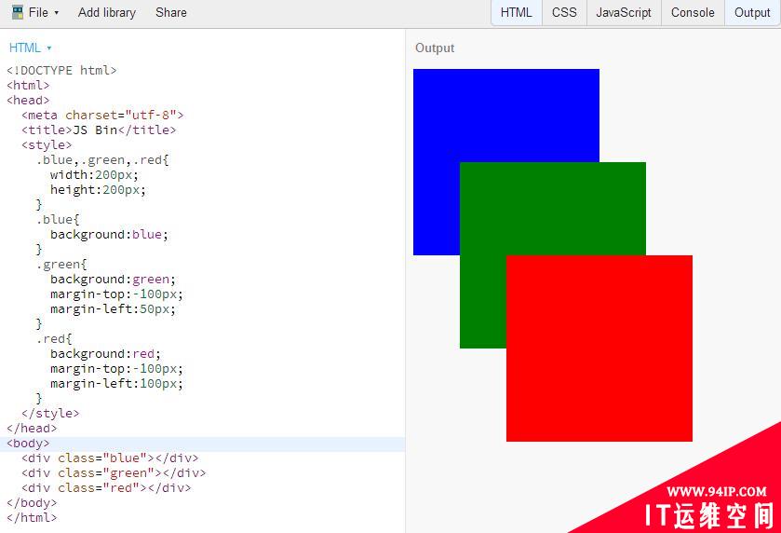Click the div class="blue" line
The height and width of the screenshot is (533, 781).
110,458
